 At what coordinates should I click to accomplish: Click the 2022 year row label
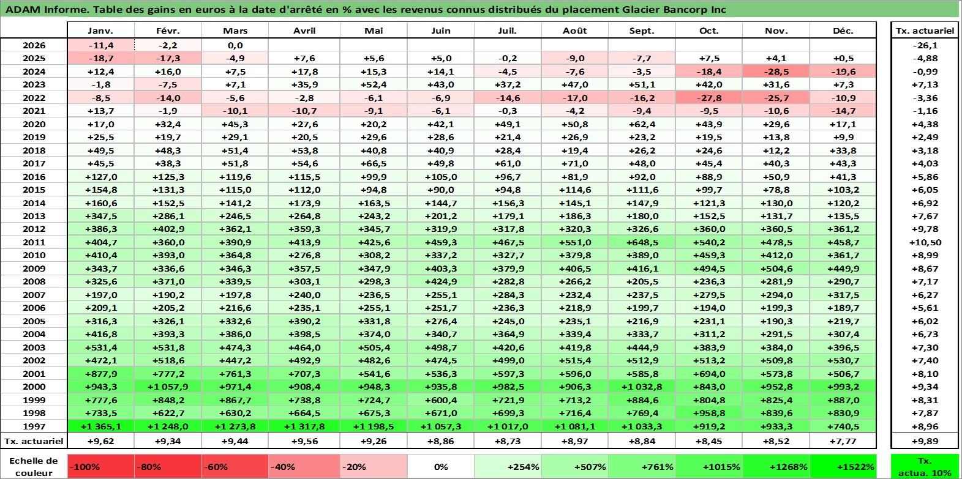(x=34, y=98)
